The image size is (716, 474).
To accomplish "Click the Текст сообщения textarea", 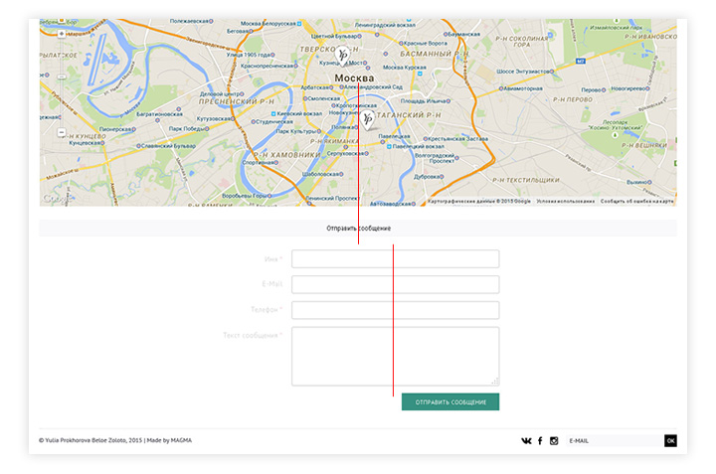I will [396, 357].
